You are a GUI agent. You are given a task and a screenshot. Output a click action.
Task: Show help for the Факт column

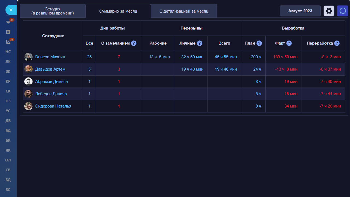[289, 43]
